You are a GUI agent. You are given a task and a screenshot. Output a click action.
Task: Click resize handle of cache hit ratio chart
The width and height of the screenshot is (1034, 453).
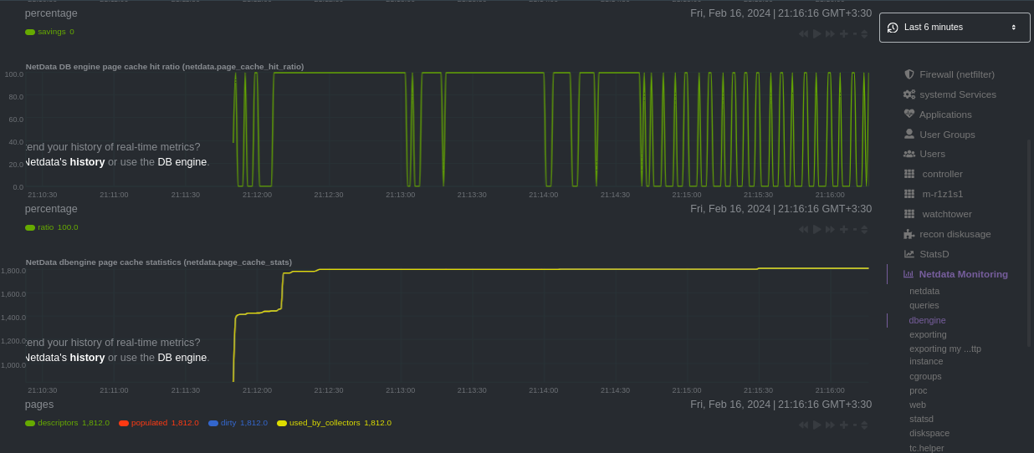click(864, 229)
